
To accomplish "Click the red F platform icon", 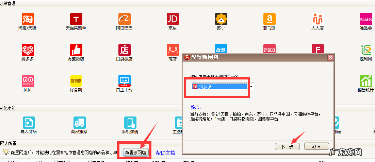I will click(317, 49).
